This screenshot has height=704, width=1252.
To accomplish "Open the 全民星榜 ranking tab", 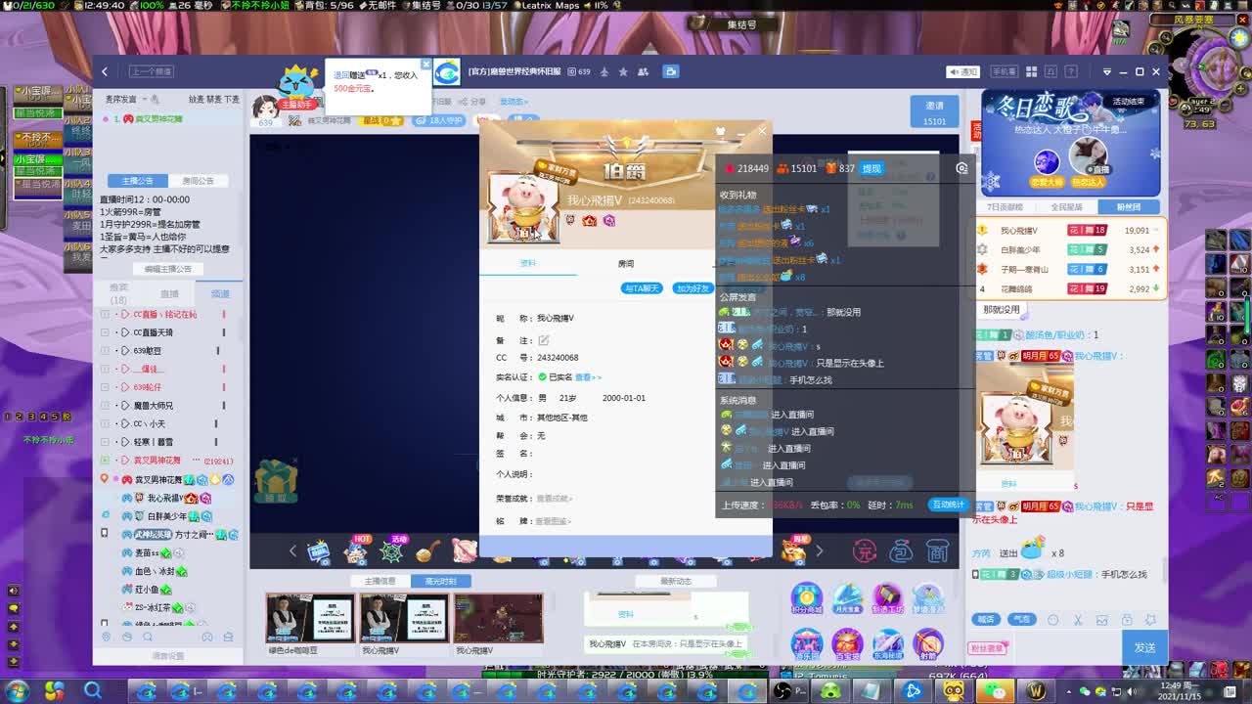I will 1066,207.
